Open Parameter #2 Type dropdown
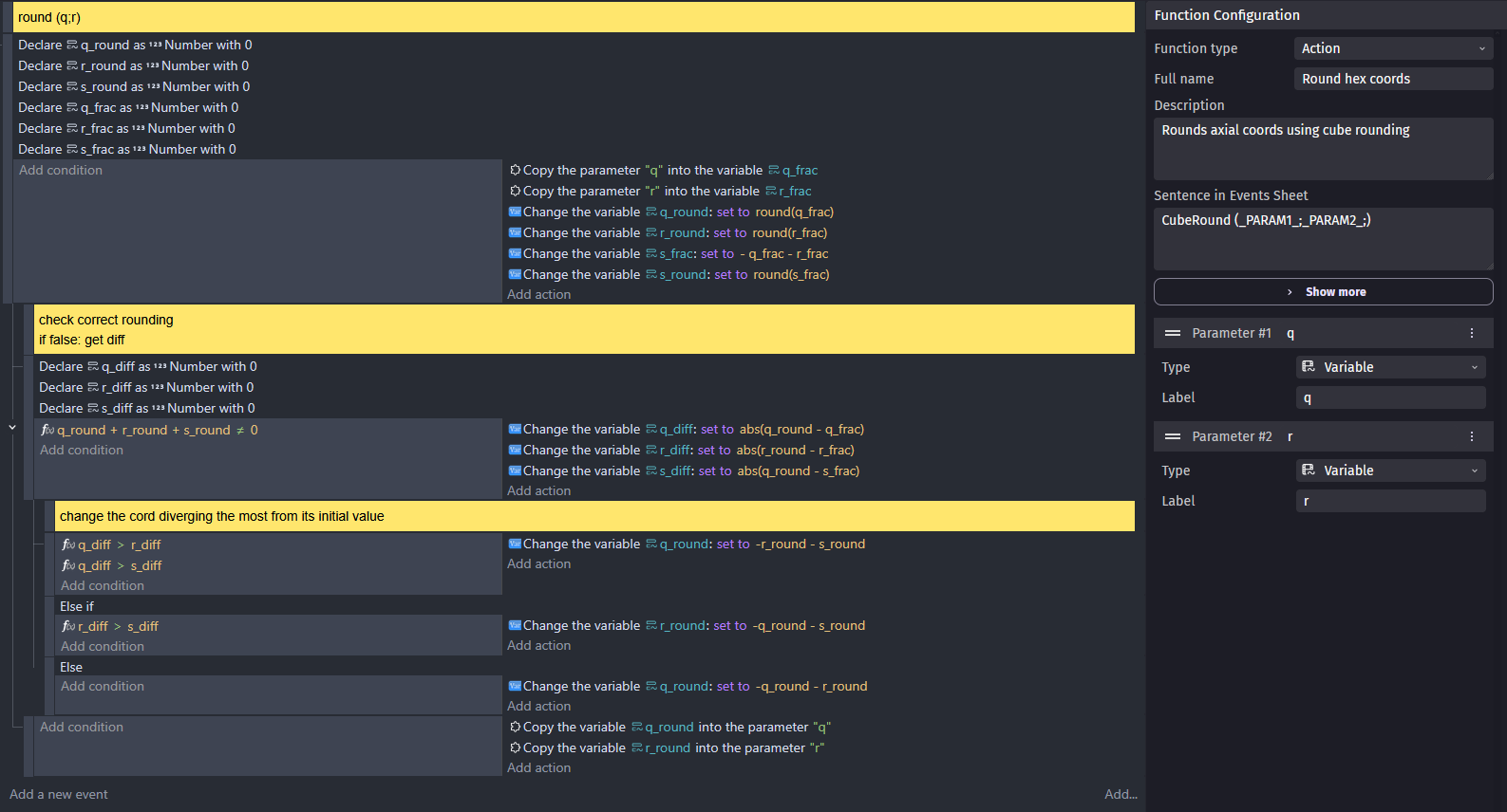 point(1390,471)
